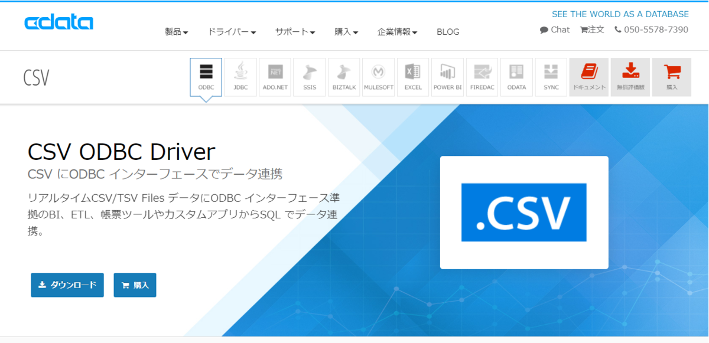The width and height of the screenshot is (709, 343).
Task: Click the red 購入 cart icon
Action: [x=672, y=77]
